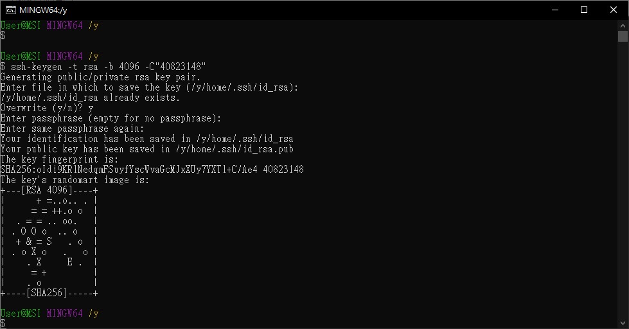Click the scrollbar up arrow
The image size is (629, 329).
623,25
